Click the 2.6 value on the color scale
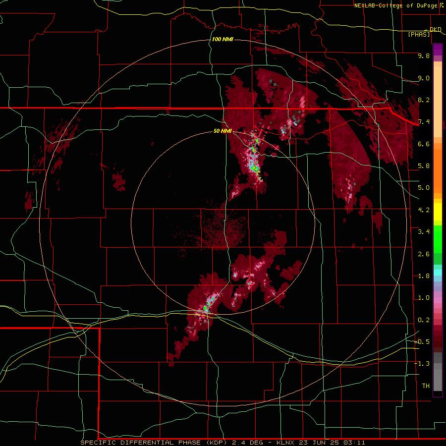The image size is (446, 446). [424, 254]
